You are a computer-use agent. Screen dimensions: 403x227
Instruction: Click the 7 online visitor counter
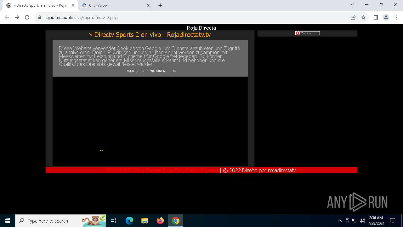308,33
